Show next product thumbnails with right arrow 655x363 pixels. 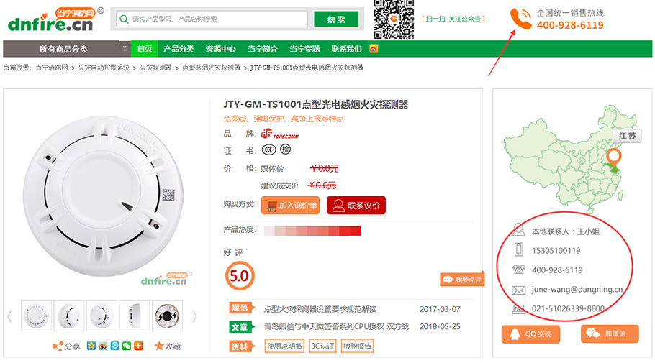click(x=194, y=316)
